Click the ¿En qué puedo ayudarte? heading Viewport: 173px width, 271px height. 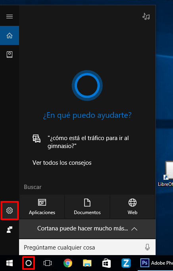click(87, 115)
